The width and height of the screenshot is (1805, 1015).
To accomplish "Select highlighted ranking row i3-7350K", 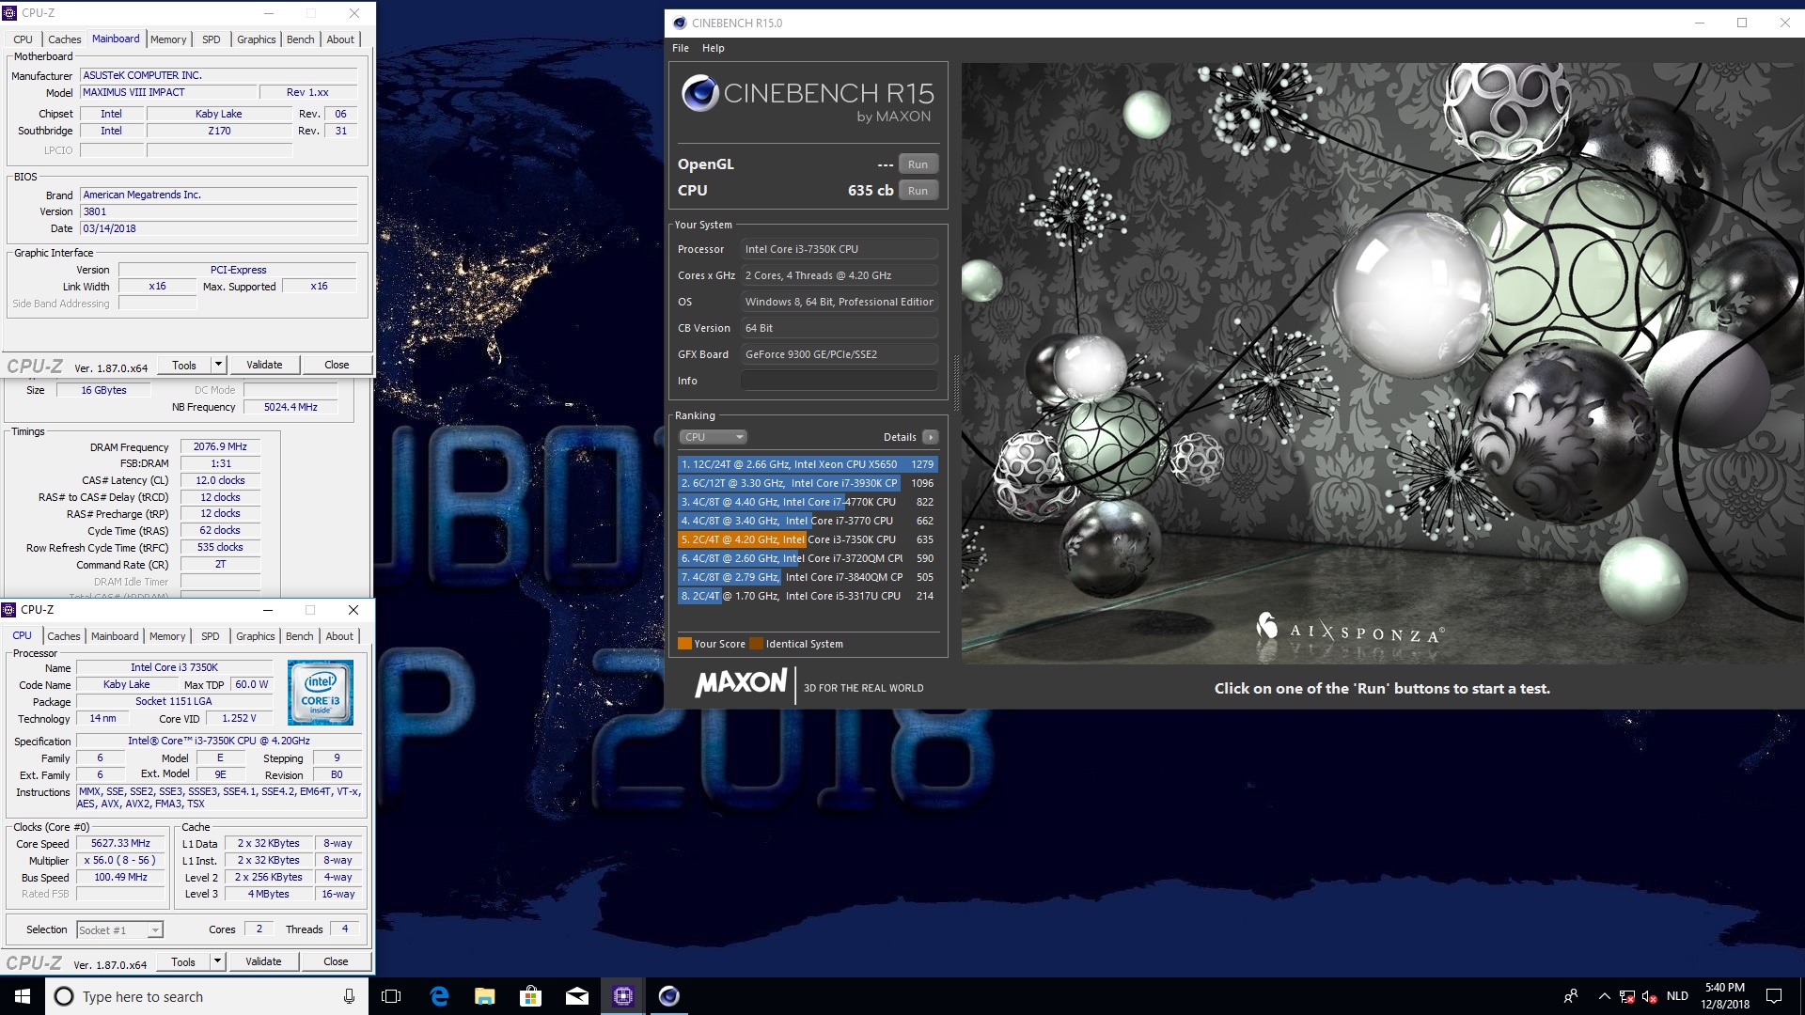I will point(808,539).
